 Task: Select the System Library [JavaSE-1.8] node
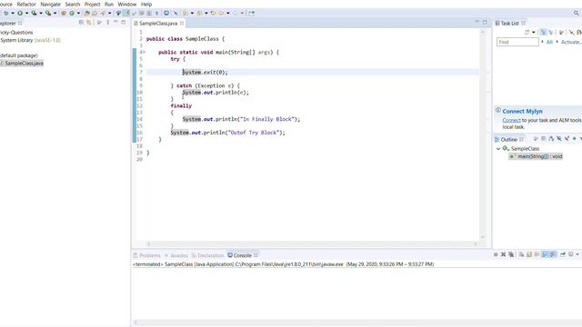[30, 40]
